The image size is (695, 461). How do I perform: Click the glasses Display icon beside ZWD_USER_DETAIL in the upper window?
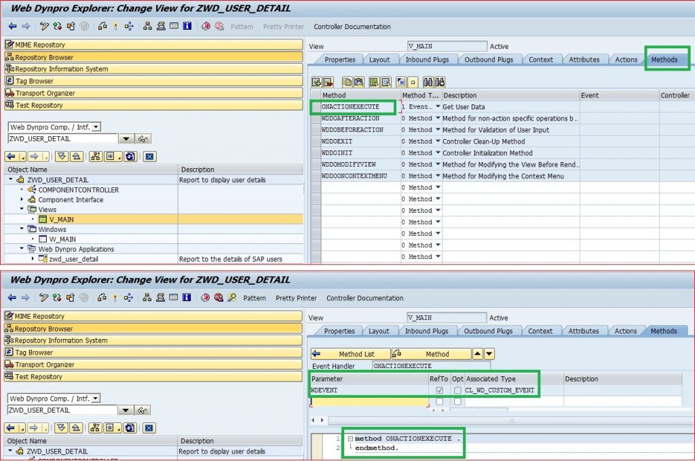click(x=143, y=138)
